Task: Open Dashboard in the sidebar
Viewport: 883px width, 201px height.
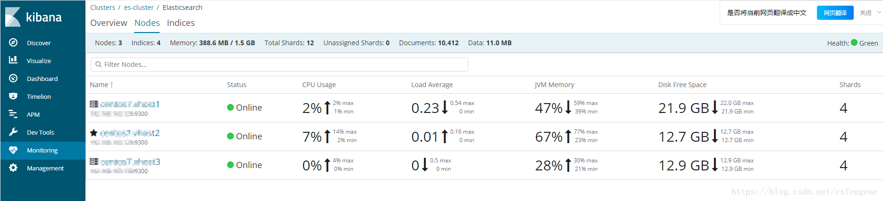Action: click(43, 79)
